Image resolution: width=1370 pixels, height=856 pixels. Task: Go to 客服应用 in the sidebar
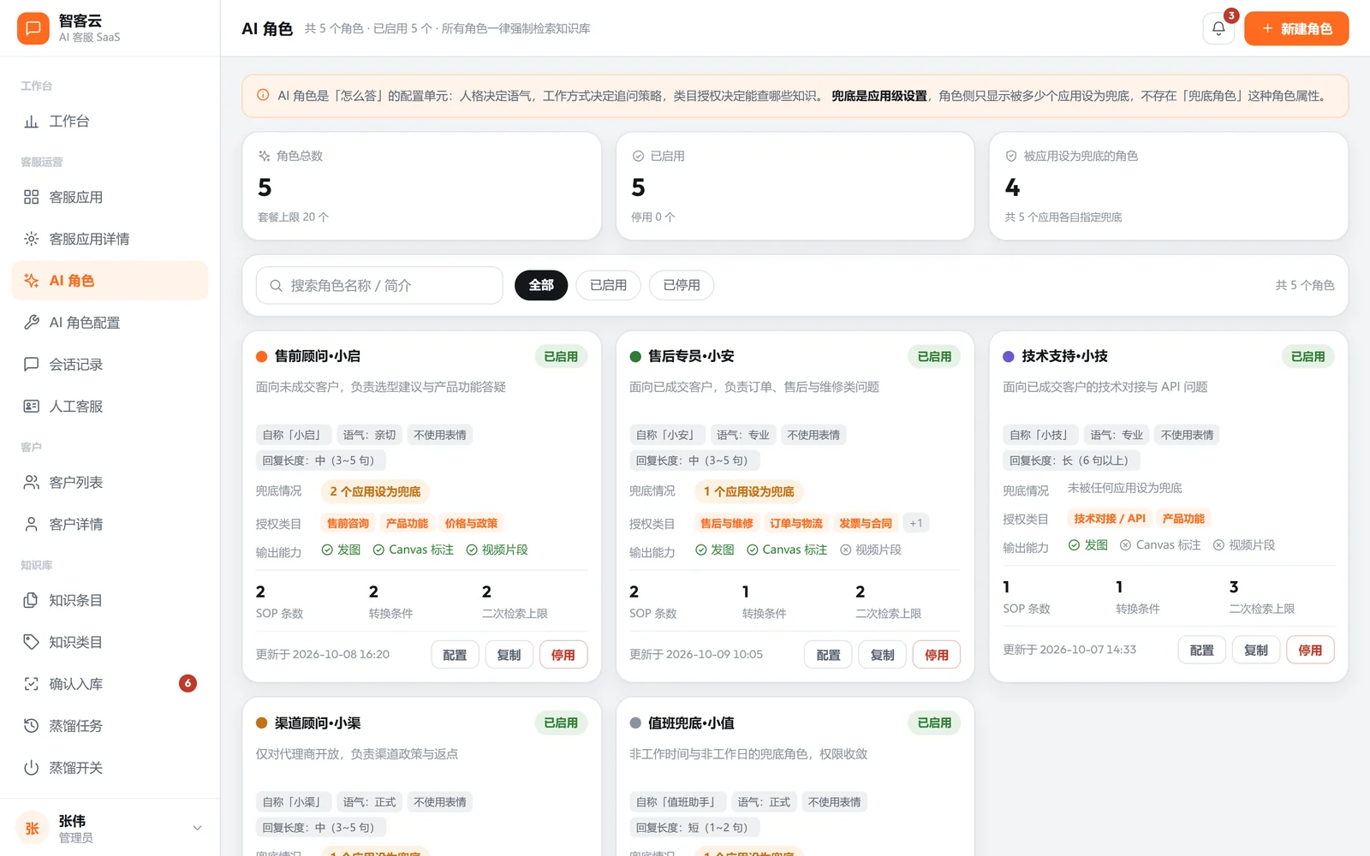pyautogui.click(x=110, y=197)
